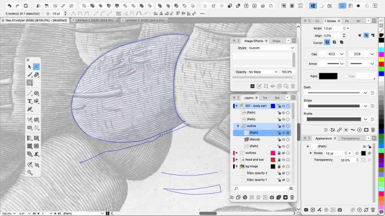The height and width of the screenshot is (216, 385).
Task: Open the Opacity No Mask dropdown
Action: click(x=263, y=72)
